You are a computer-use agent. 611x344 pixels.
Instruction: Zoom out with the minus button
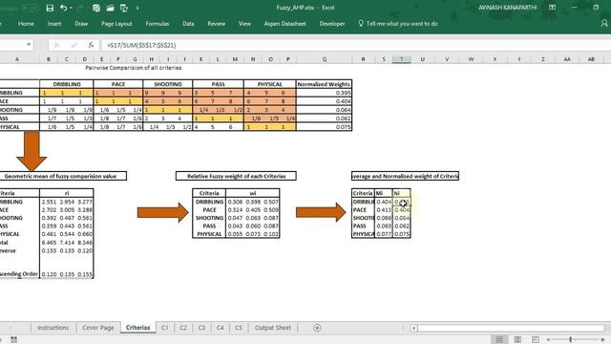click(x=548, y=340)
